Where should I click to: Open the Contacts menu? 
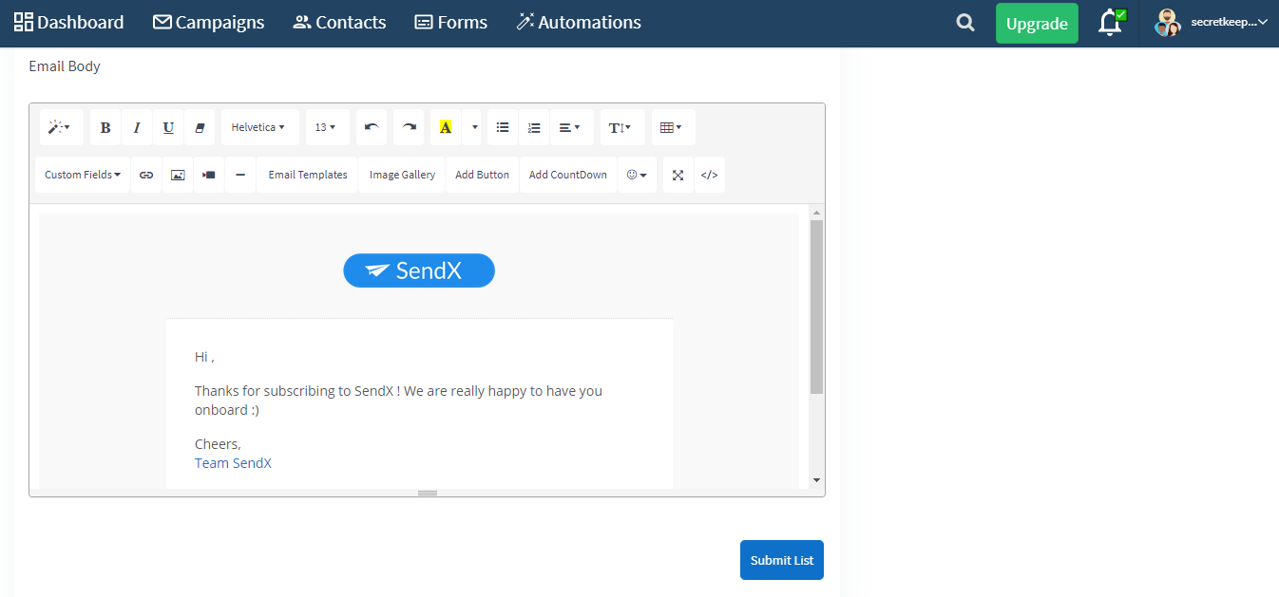tap(339, 22)
